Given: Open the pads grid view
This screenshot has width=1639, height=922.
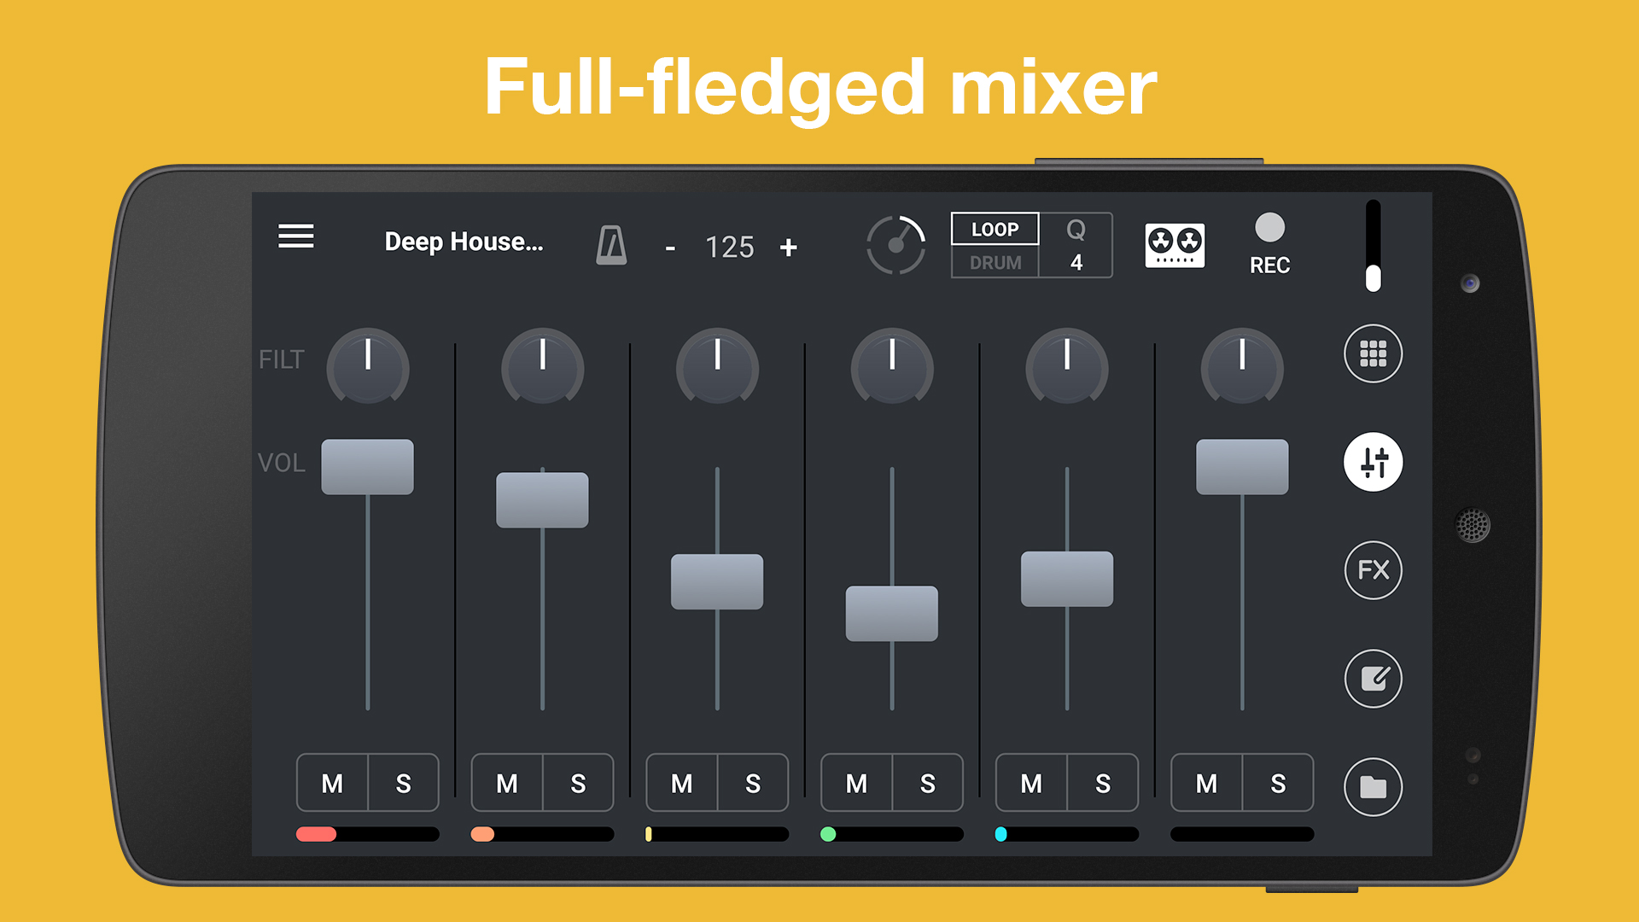Looking at the screenshot, I should (1373, 353).
